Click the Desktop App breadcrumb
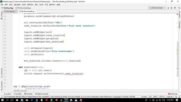This screenshot has height=102, width=181. click(x=7, y=8)
